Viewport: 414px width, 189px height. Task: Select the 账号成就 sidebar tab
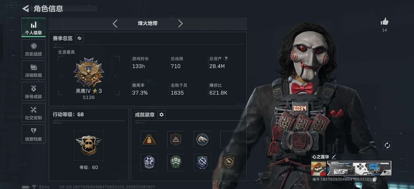click(x=33, y=91)
